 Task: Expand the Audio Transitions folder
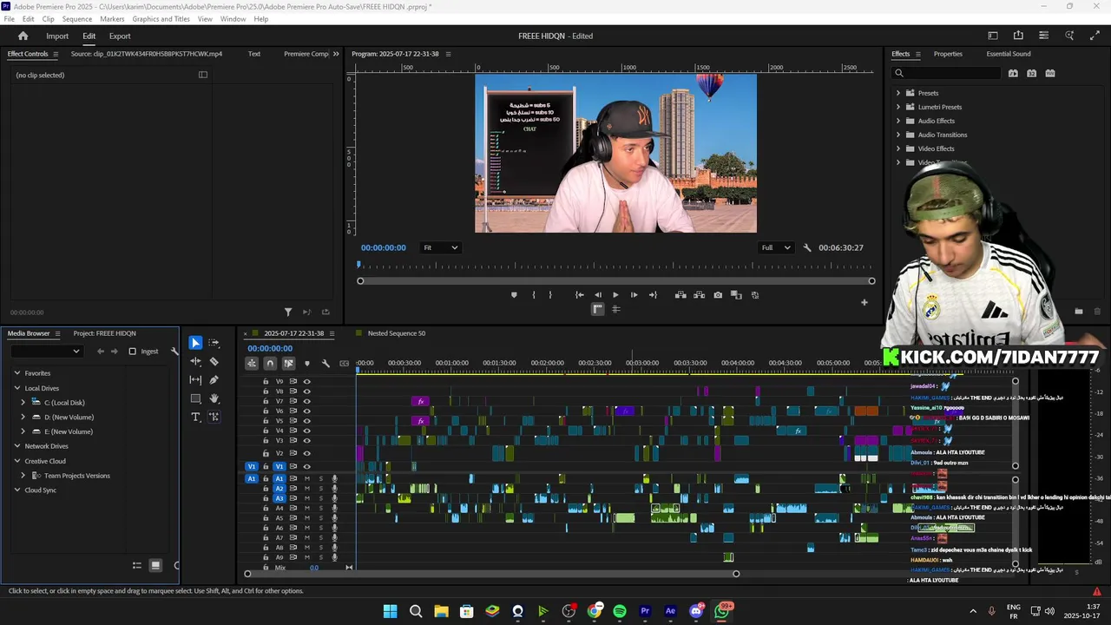pos(898,135)
